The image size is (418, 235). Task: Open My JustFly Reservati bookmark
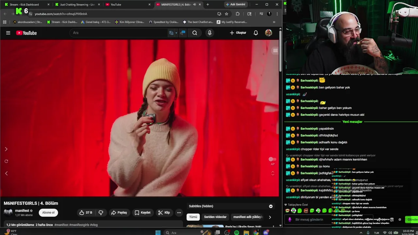click(x=232, y=22)
